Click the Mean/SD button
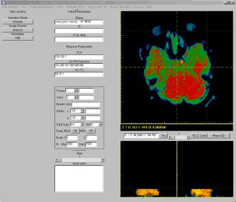 pyautogui.click(x=219, y=136)
